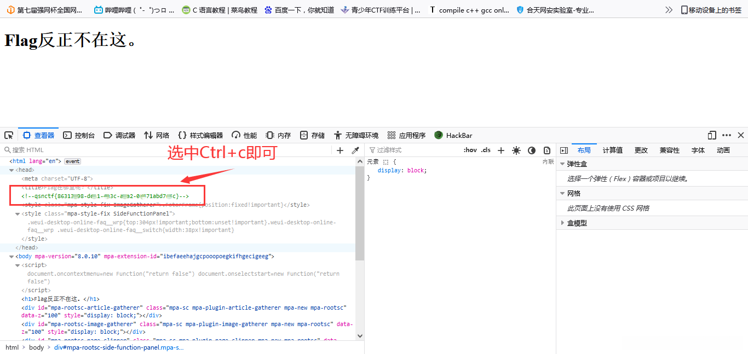Click the event badge on html node
Viewport: 748px width, 354px height.
(x=72, y=161)
